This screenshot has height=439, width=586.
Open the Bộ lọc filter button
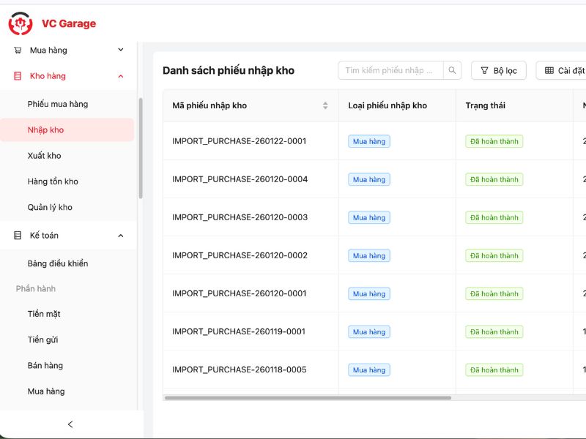tap(498, 70)
